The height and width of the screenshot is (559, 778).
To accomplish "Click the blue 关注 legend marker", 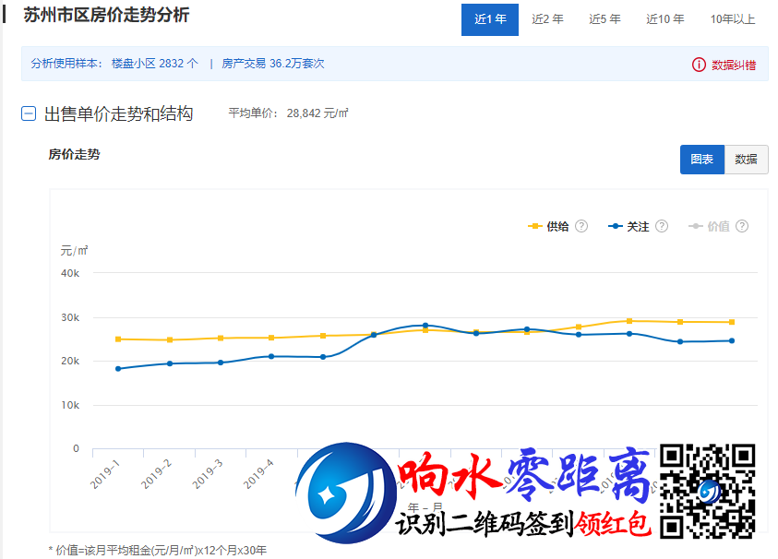I will pyautogui.click(x=616, y=226).
